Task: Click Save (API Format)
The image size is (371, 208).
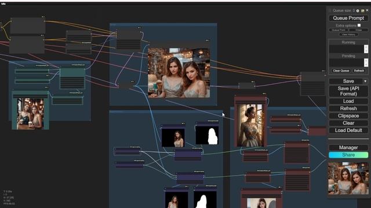Action: coord(348,91)
